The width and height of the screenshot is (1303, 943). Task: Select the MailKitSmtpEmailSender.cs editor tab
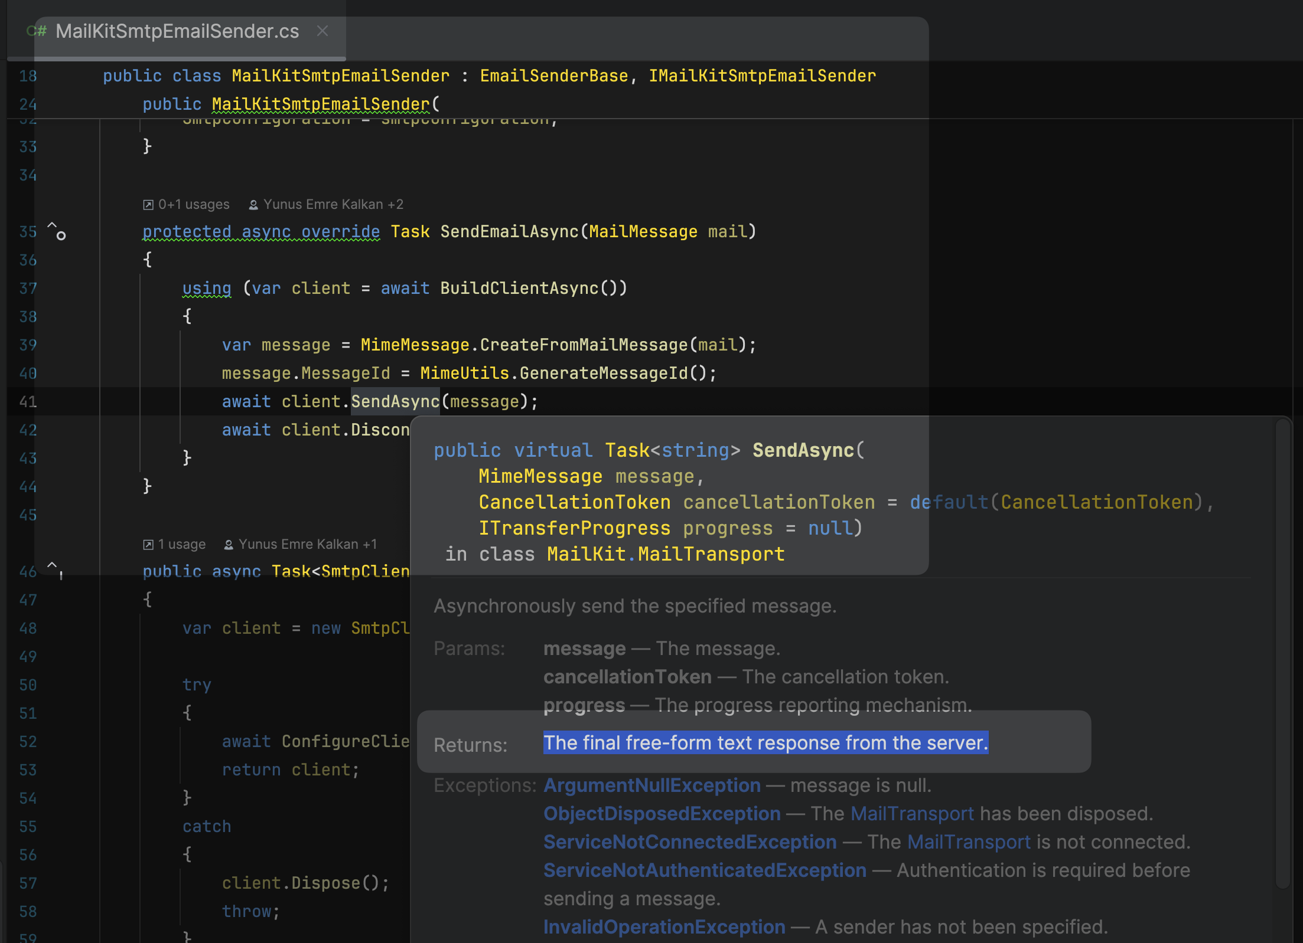(177, 31)
